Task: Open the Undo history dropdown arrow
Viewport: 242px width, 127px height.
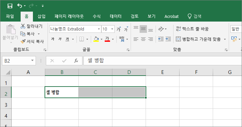Action: [x=25, y=6]
